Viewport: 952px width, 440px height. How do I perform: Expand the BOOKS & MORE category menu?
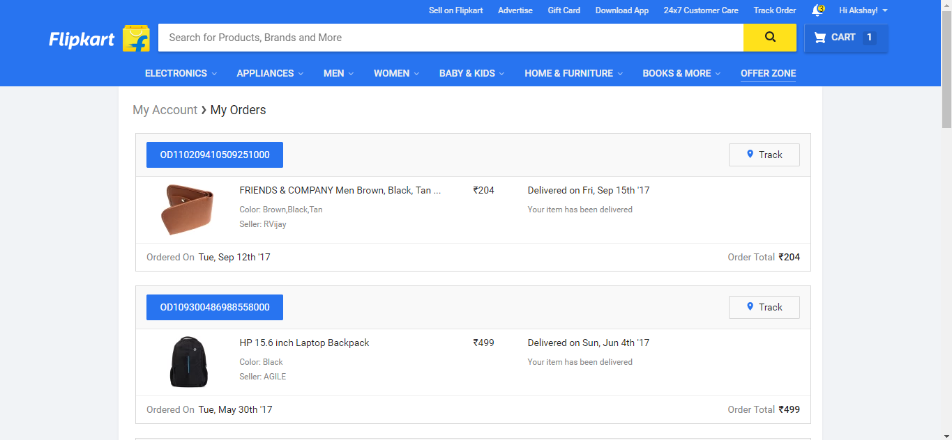click(681, 73)
